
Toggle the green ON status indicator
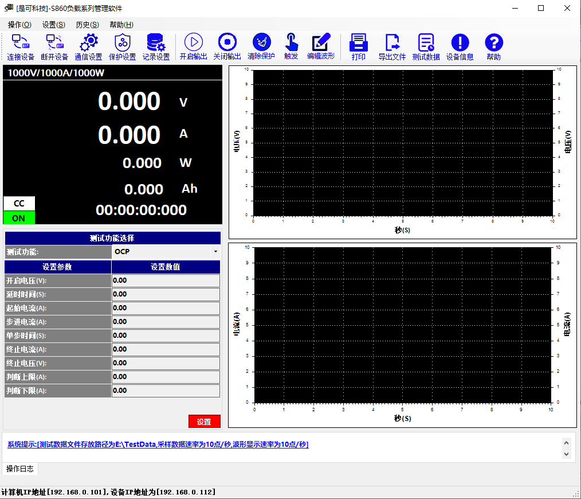pos(19,218)
